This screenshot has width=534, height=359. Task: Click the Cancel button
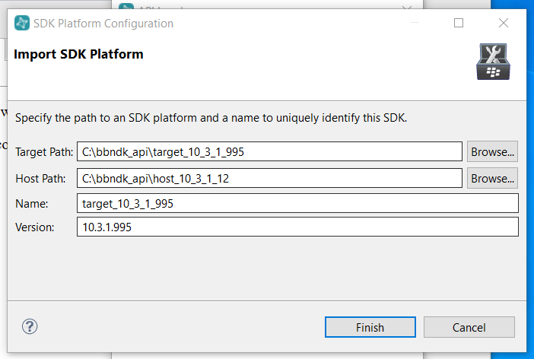pyautogui.click(x=469, y=327)
